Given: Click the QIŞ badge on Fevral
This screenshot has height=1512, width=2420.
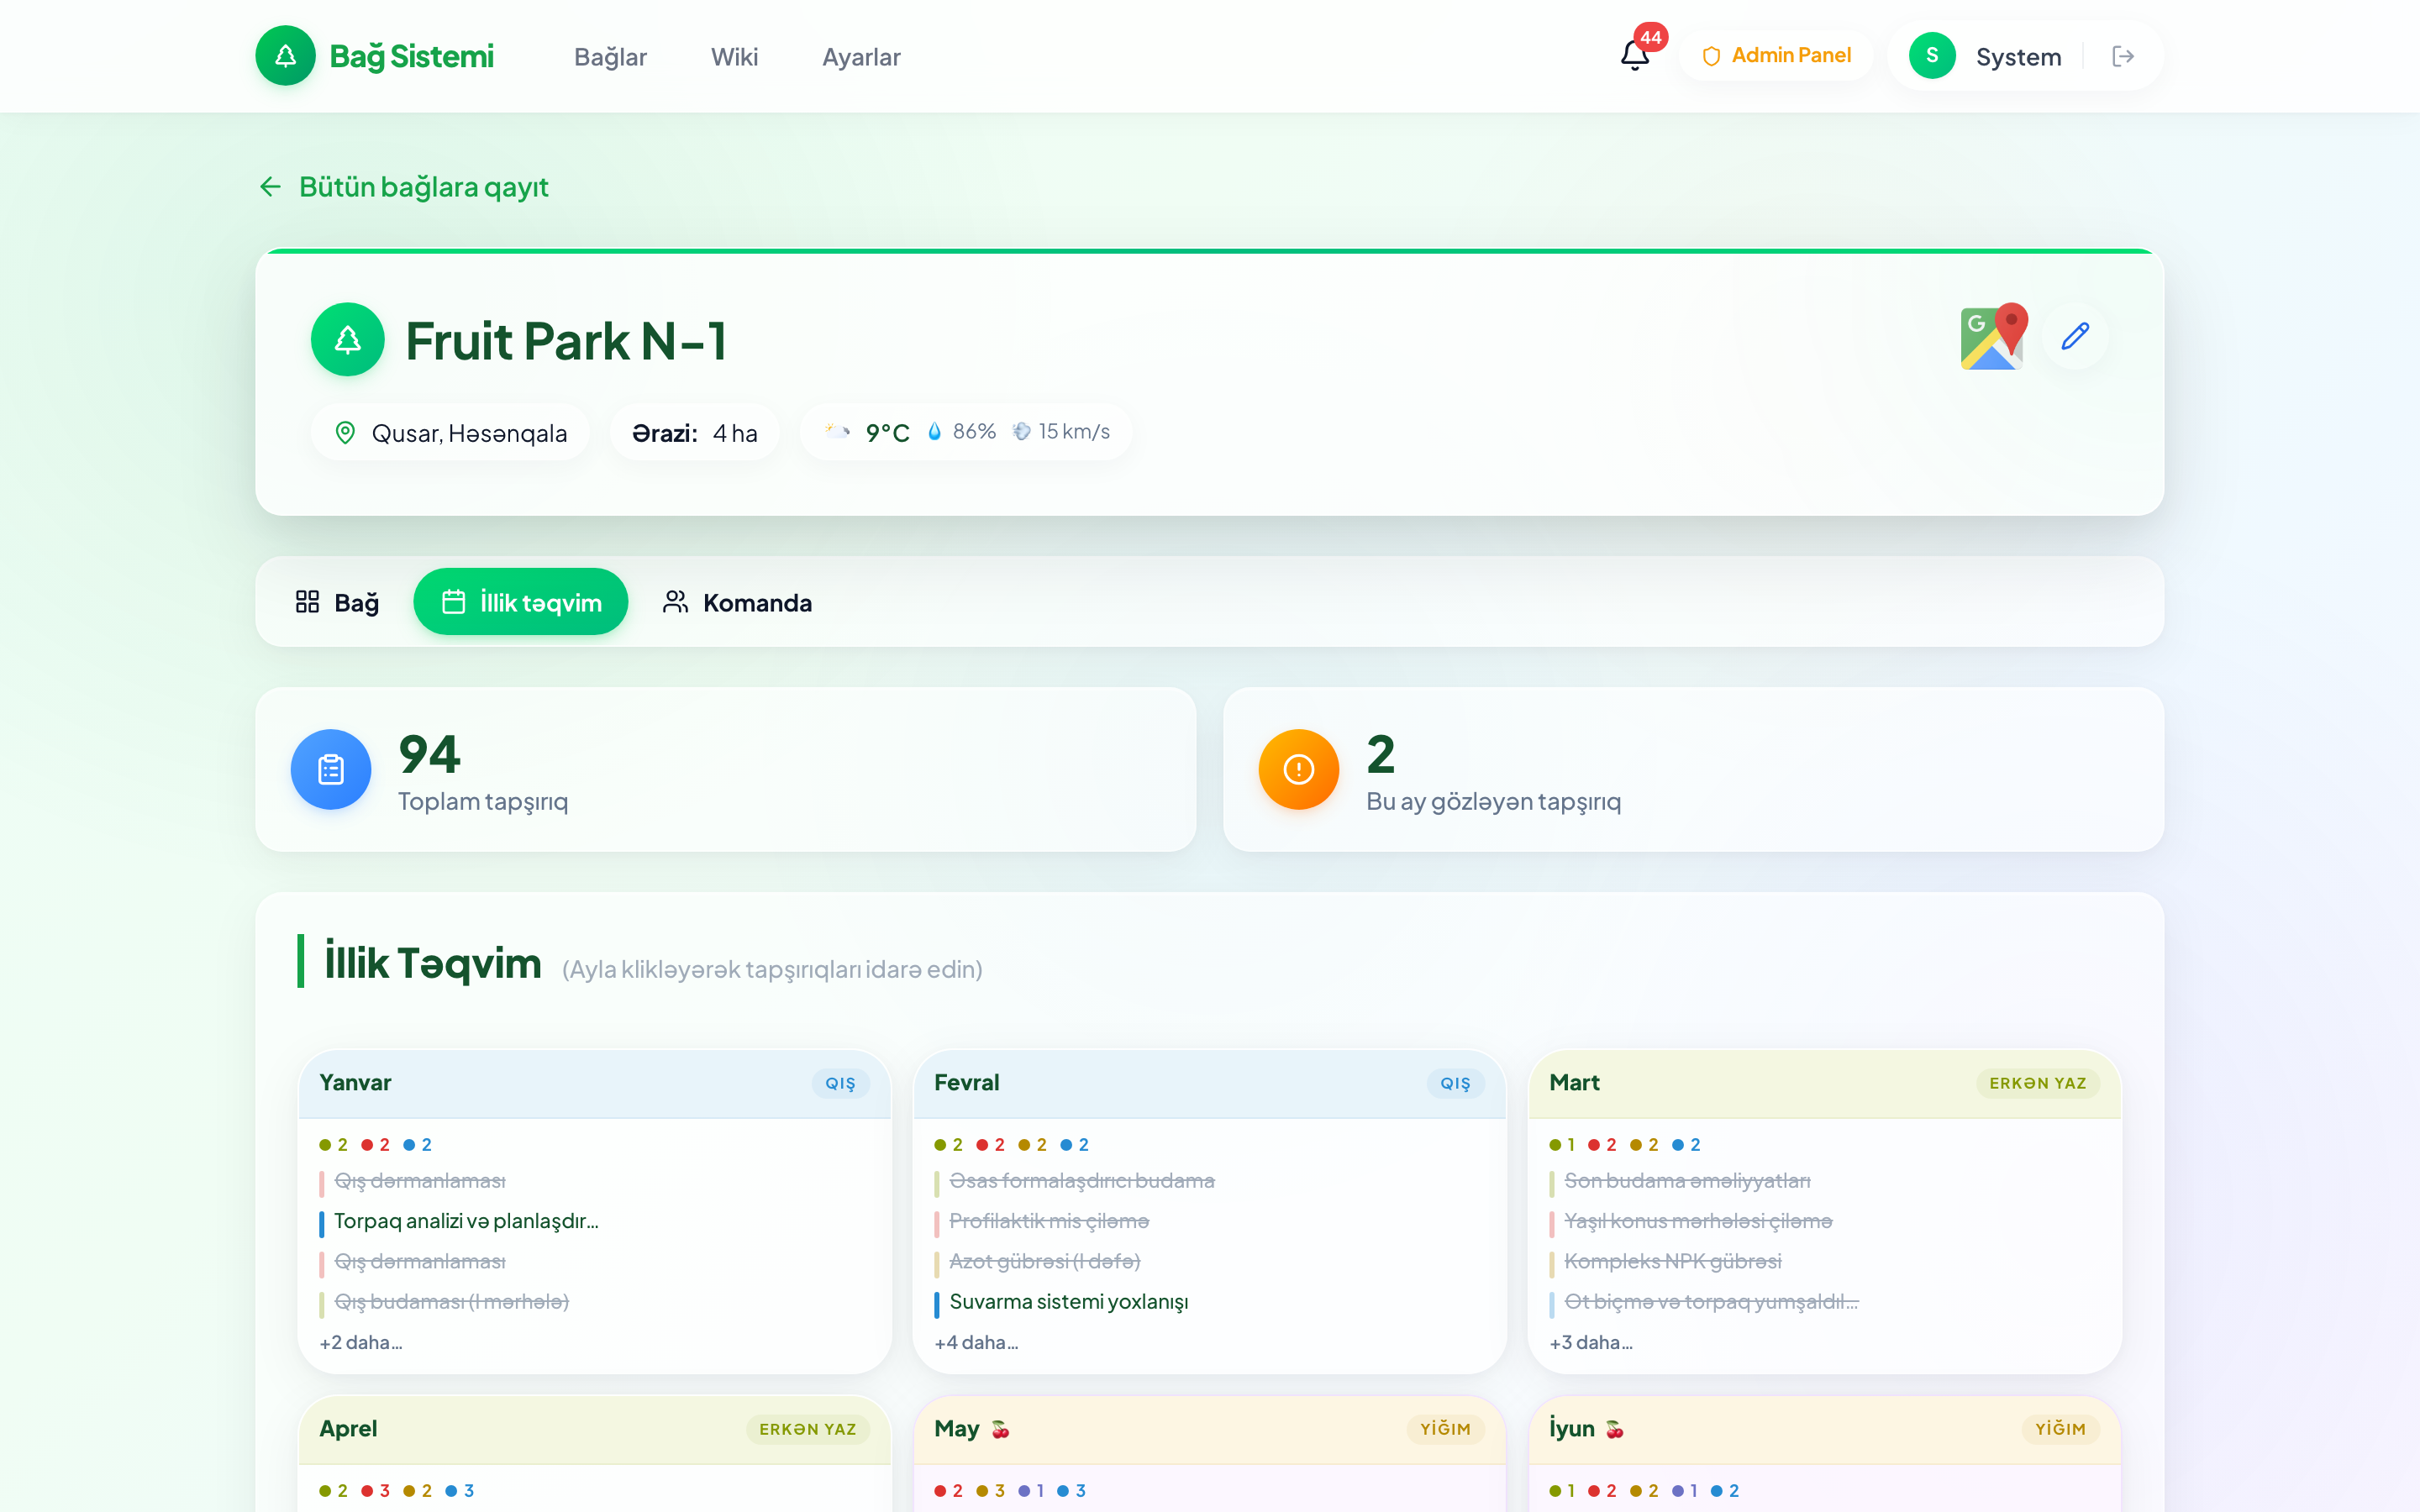Looking at the screenshot, I should pyautogui.click(x=1455, y=1083).
